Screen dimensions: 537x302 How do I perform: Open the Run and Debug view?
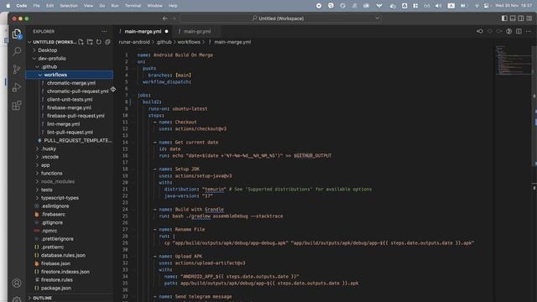pyautogui.click(x=17, y=87)
